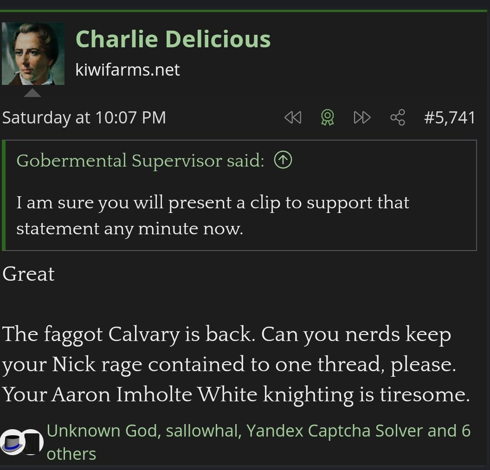Open Charlie Delicious's avatar image

33,54
